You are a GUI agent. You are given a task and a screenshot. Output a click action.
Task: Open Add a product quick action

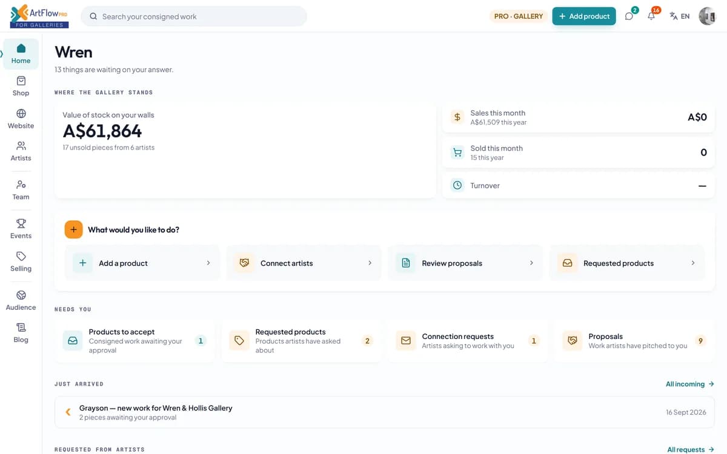(x=142, y=263)
